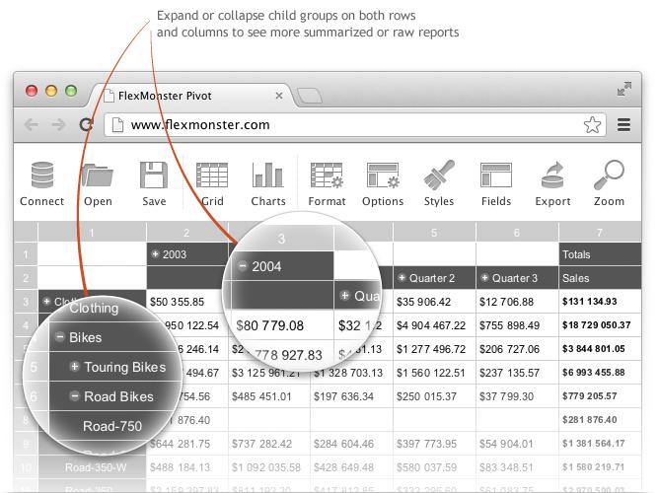Expand the 2003 column group
Viewport: 659px width, 493px height.
(x=155, y=254)
